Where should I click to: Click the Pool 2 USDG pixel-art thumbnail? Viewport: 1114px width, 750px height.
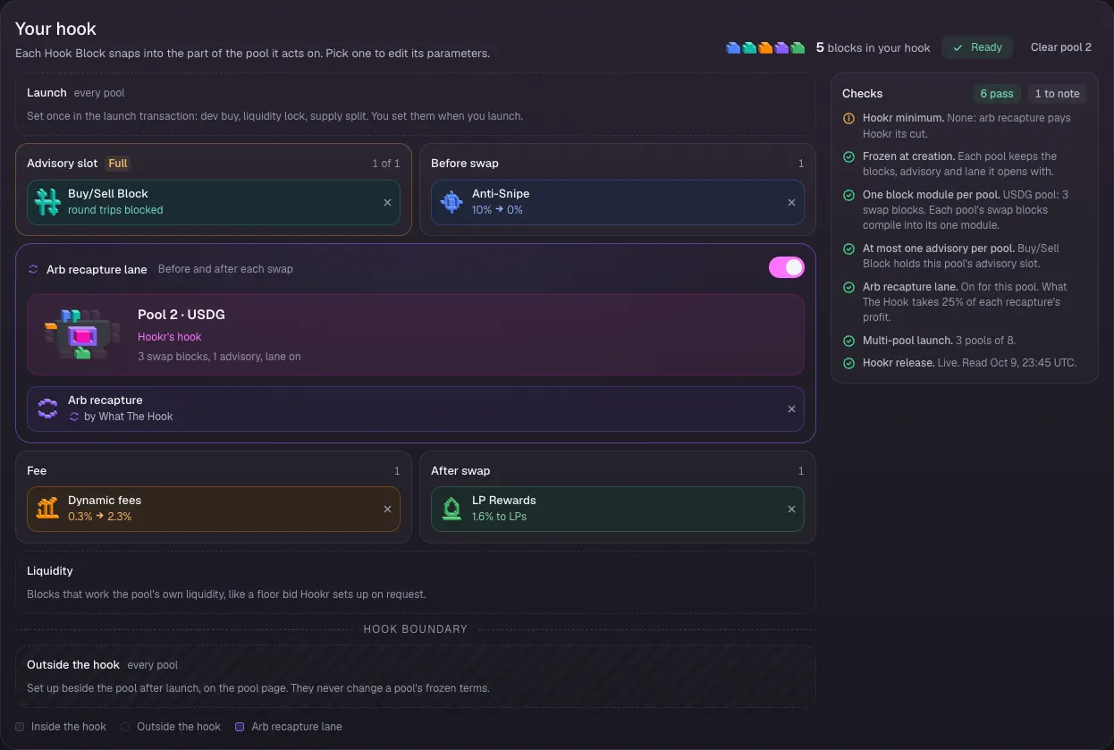pos(82,334)
